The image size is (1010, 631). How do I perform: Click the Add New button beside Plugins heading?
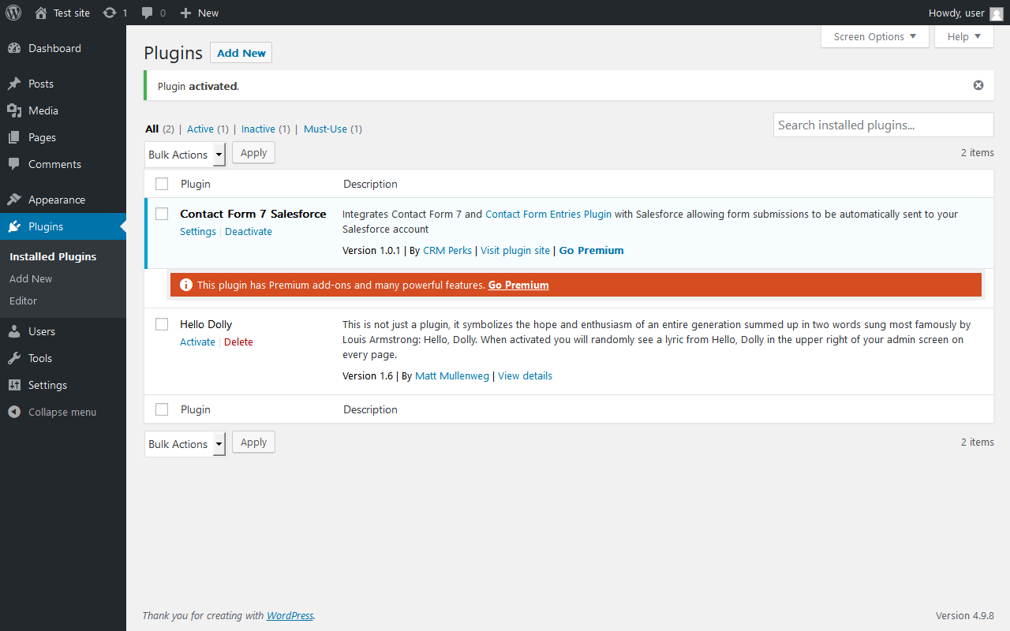(x=241, y=53)
